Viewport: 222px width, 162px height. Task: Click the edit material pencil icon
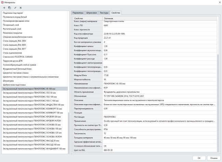pyautogui.click(x=15, y=7)
